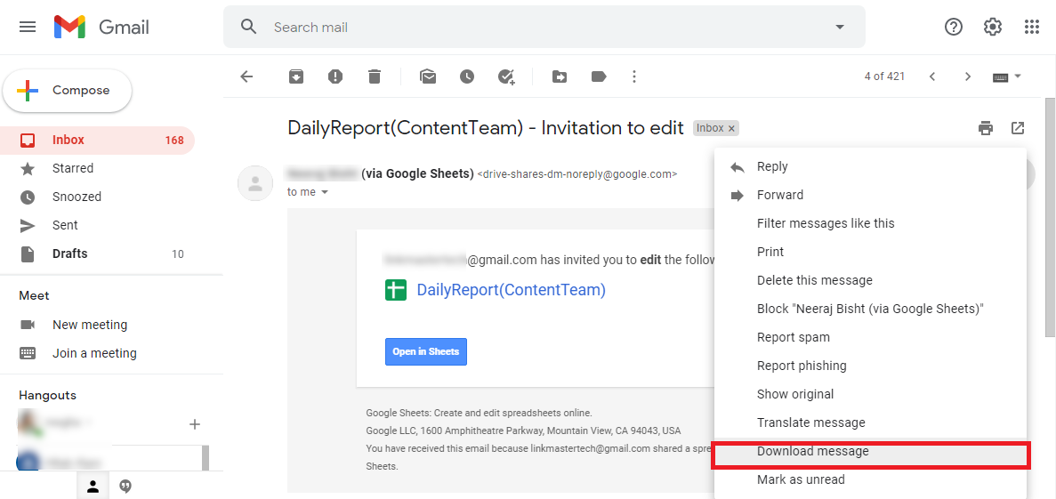Open the Snoozed folder
The height and width of the screenshot is (499, 1056).
[97, 197]
